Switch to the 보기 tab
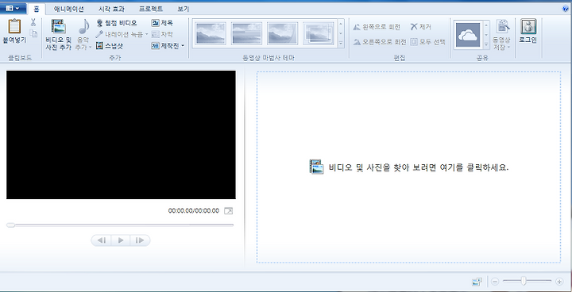 183,9
